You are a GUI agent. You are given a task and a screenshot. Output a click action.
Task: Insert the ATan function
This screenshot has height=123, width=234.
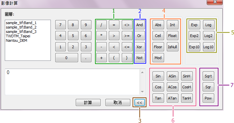point(173,98)
